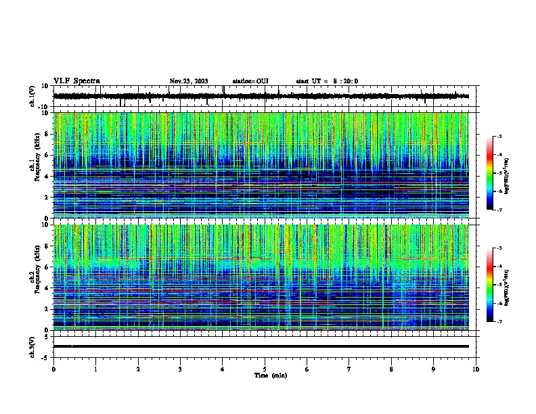The width and height of the screenshot is (536, 414).
Task: Click the ch.2 "Frequency (kHz)" axis label
Action: coord(37,269)
